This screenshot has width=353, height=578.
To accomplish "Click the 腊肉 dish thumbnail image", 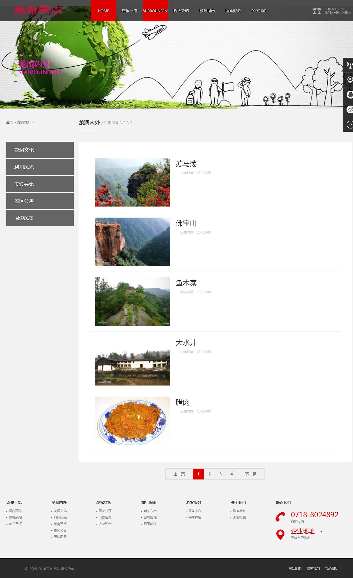I will [133, 421].
